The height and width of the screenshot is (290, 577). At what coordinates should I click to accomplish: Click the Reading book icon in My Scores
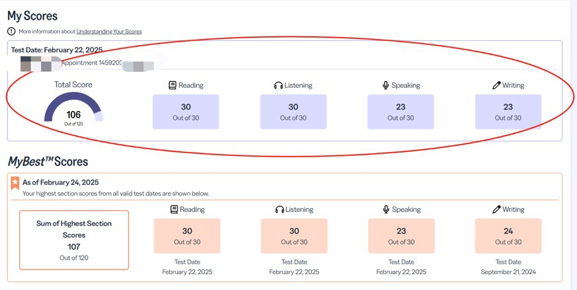point(173,85)
